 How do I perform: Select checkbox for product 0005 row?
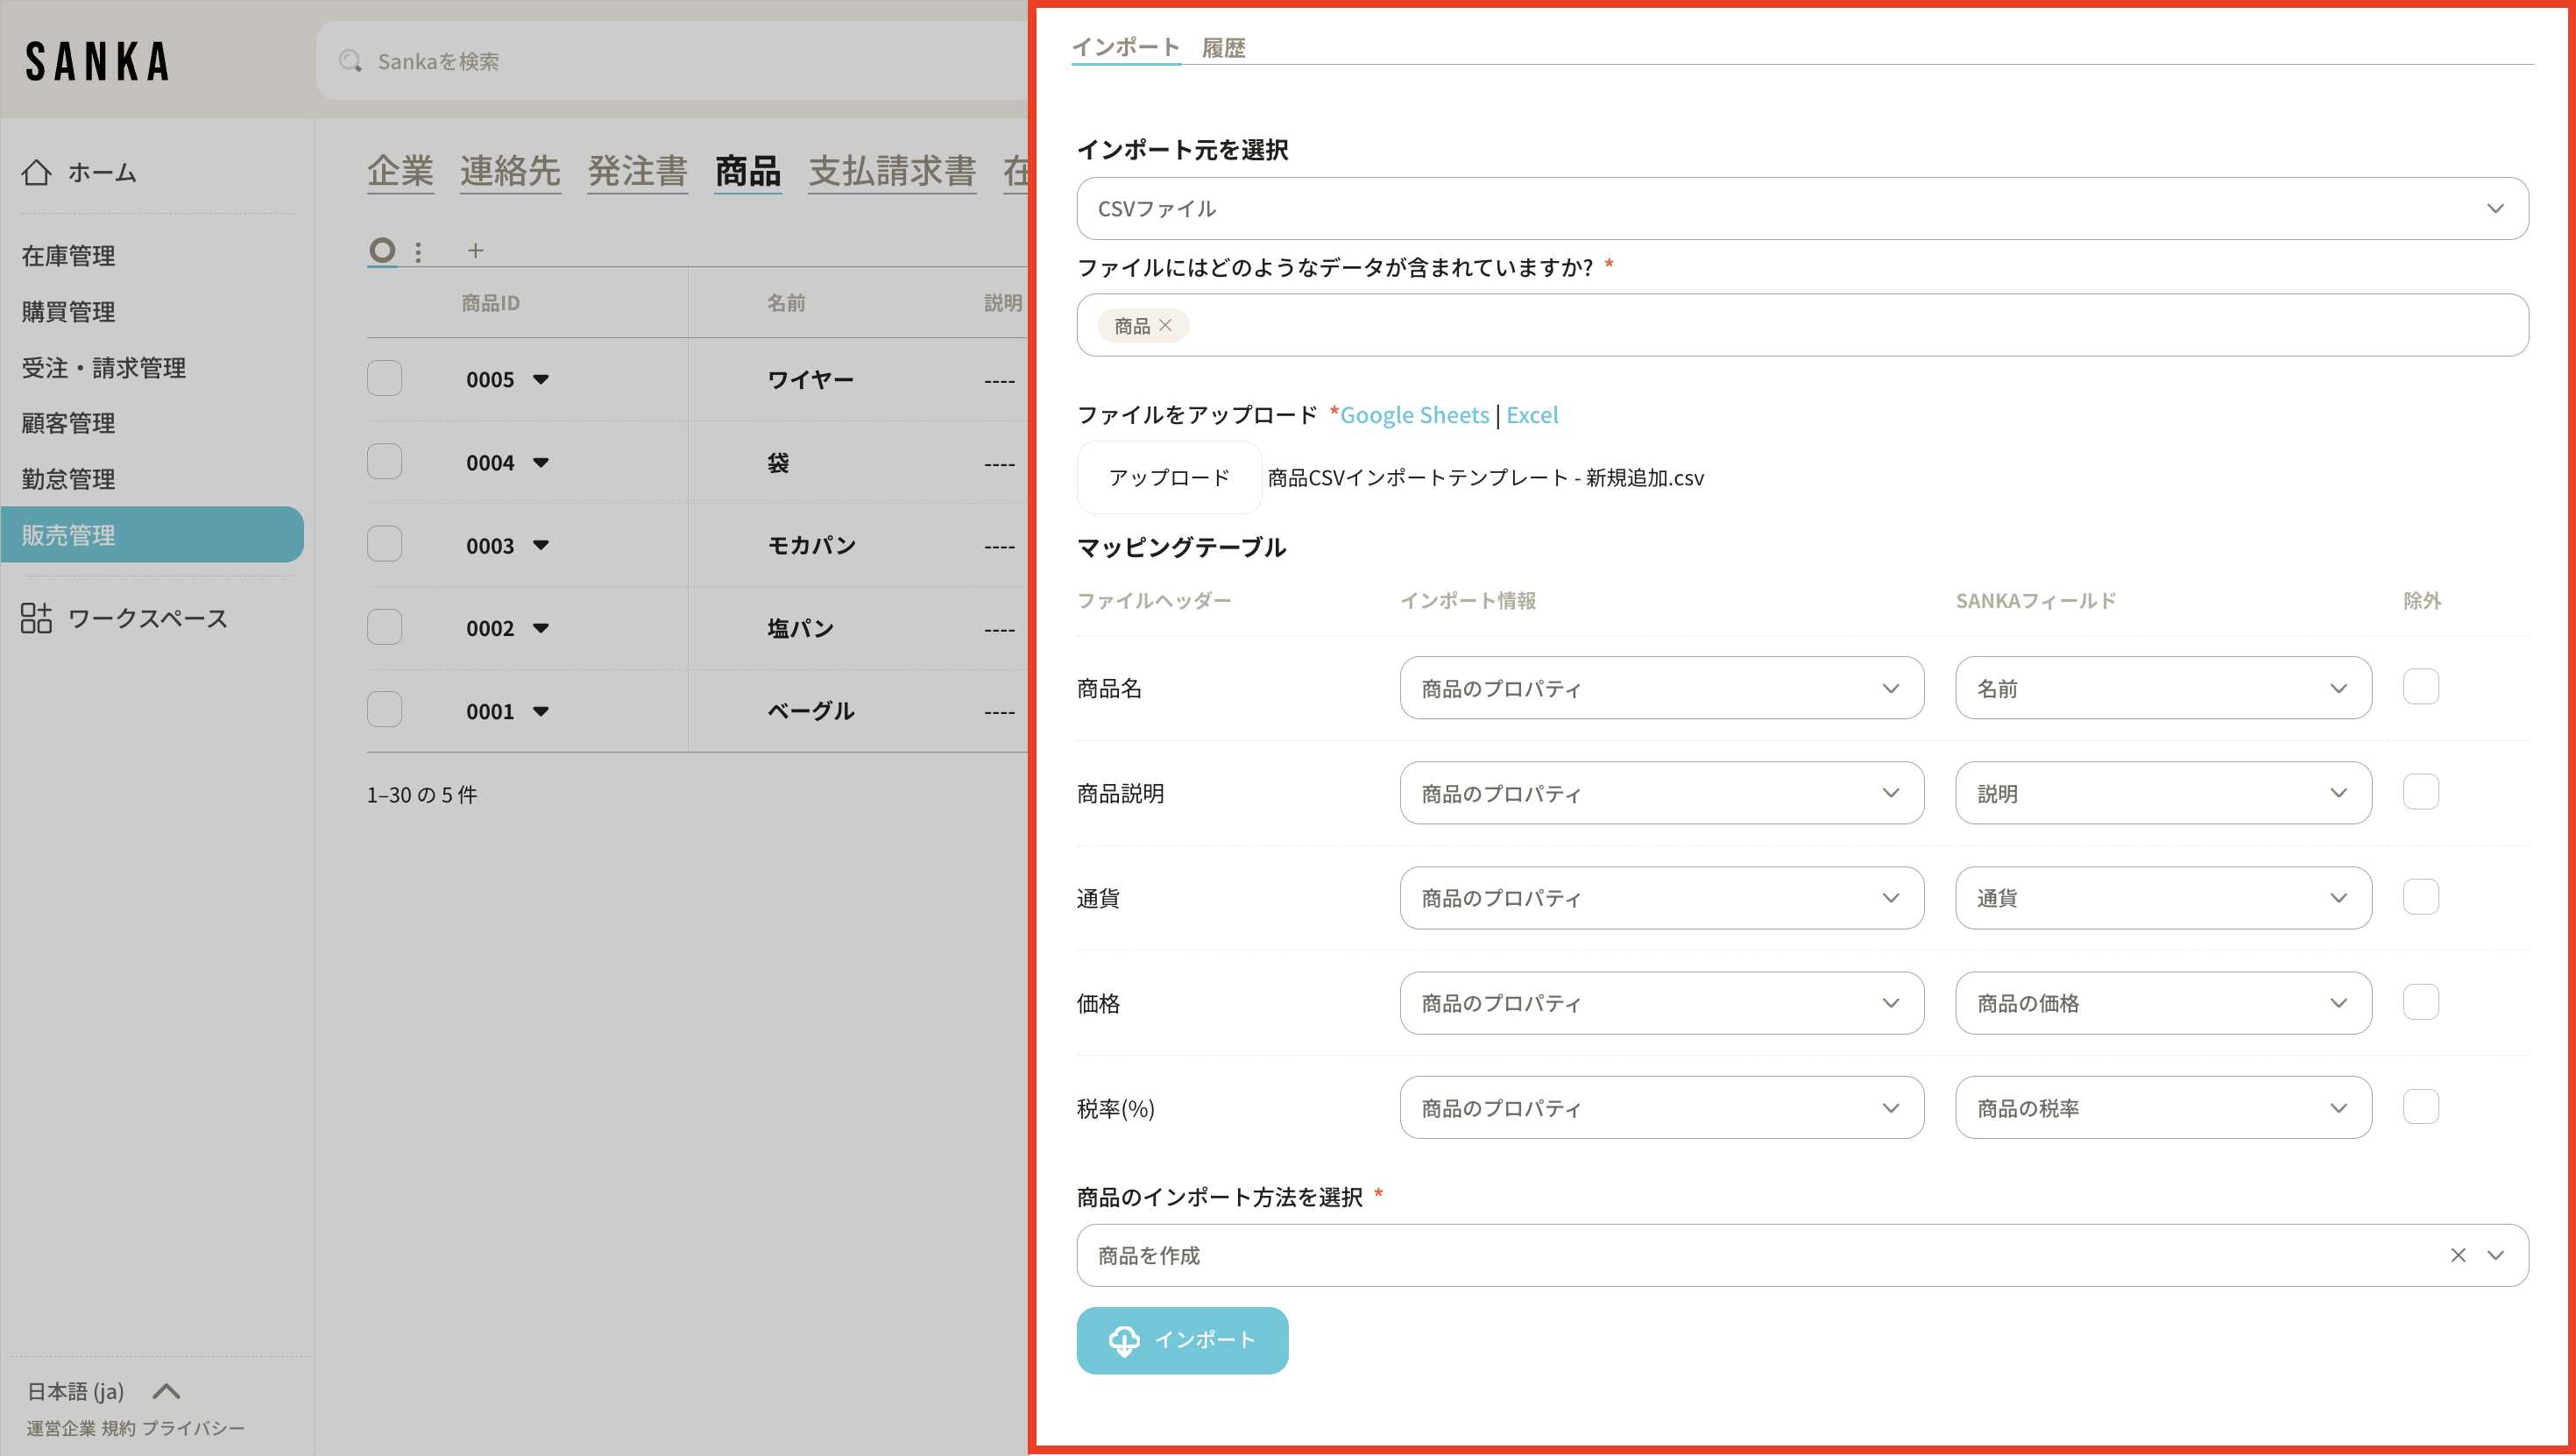384,379
